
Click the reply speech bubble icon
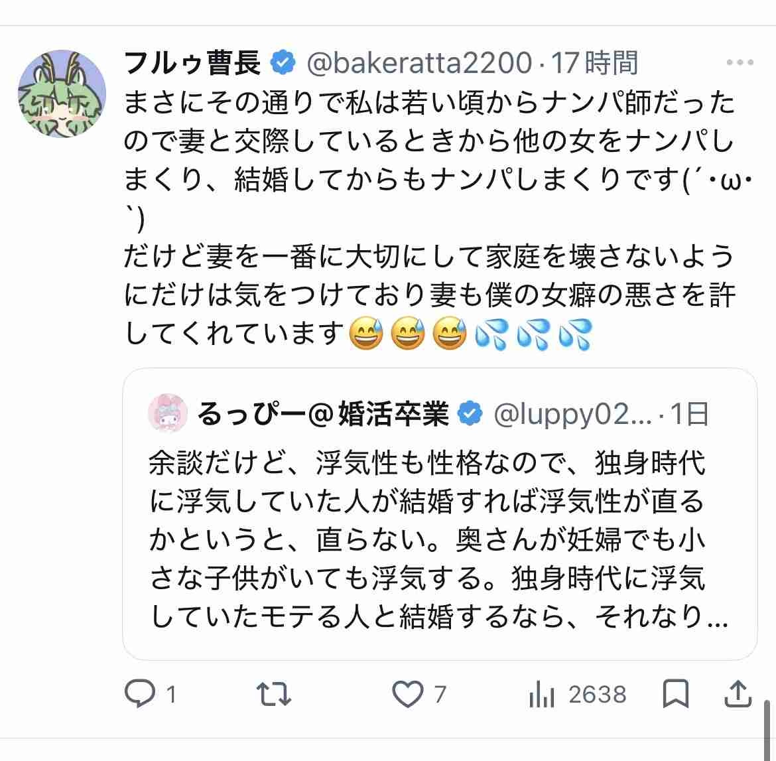pyautogui.click(x=141, y=694)
